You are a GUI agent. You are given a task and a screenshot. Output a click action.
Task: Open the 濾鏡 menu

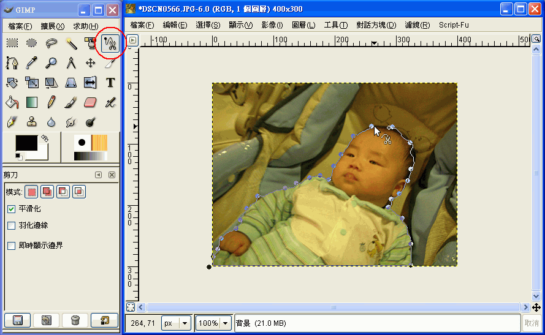click(x=417, y=25)
